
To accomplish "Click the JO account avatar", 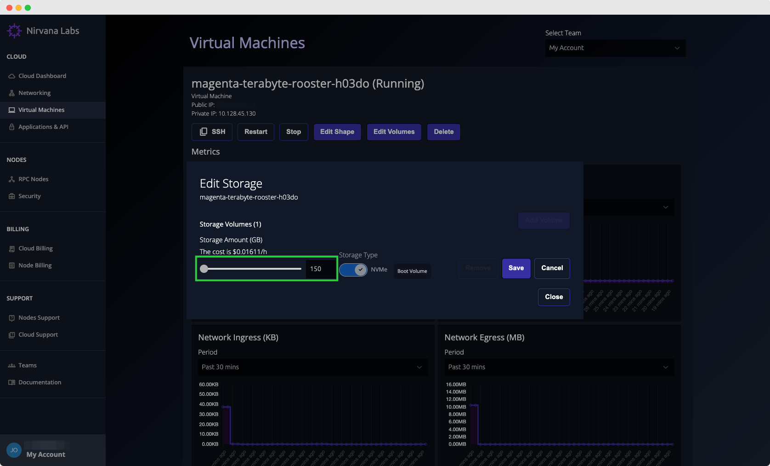I will coord(14,450).
